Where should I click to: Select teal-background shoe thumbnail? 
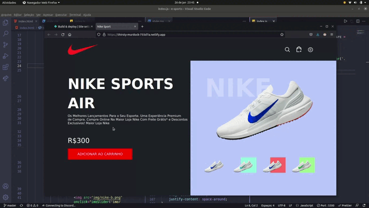tap(245, 165)
